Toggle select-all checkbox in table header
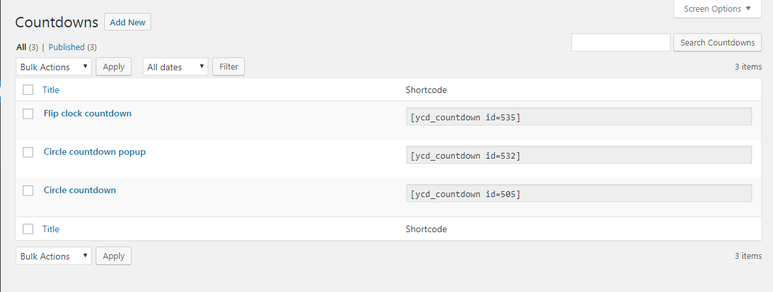Image resolution: width=773 pixels, height=292 pixels. (x=28, y=90)
